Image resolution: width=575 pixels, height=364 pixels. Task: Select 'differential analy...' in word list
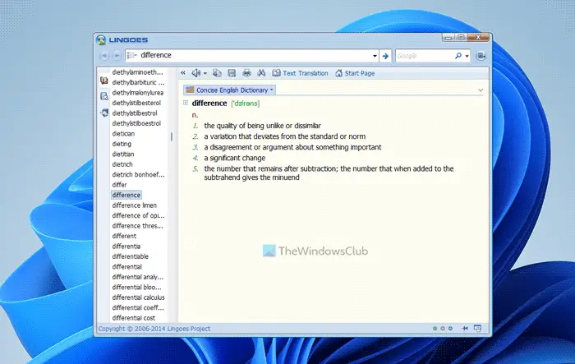click(137, 277)
